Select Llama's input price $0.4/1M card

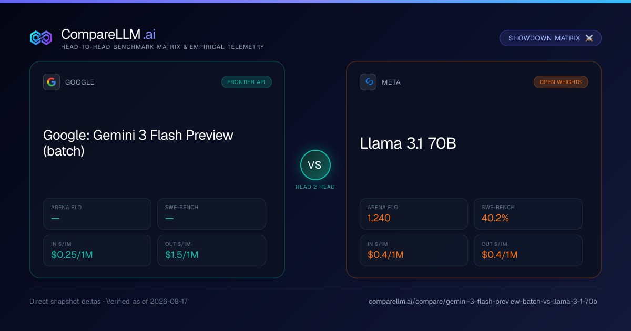tap(414, 251)
